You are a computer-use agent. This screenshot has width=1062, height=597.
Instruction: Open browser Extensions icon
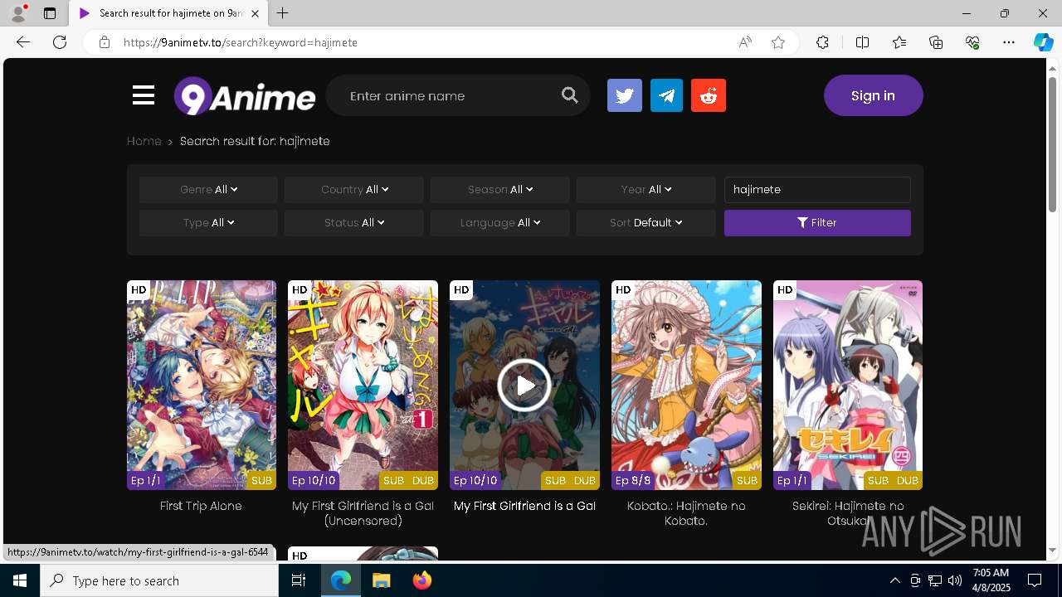coord(822,42)
